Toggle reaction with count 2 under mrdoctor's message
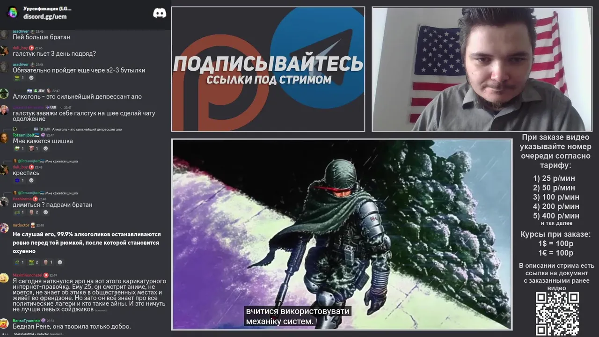The height and width of the screenshot is (337, 599). pyautogui.click(x=34, y=262)
